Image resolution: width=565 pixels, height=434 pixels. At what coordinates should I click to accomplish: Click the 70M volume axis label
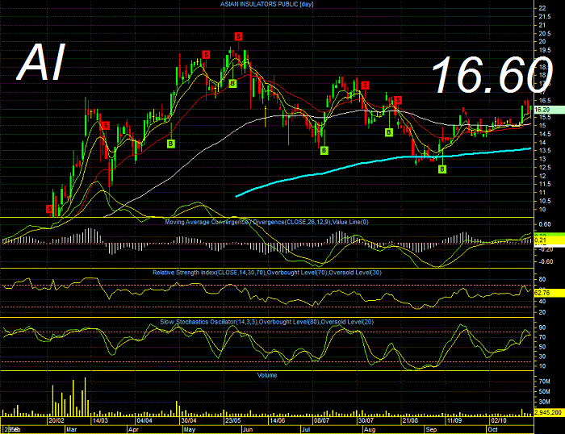(x=545, y=381)
